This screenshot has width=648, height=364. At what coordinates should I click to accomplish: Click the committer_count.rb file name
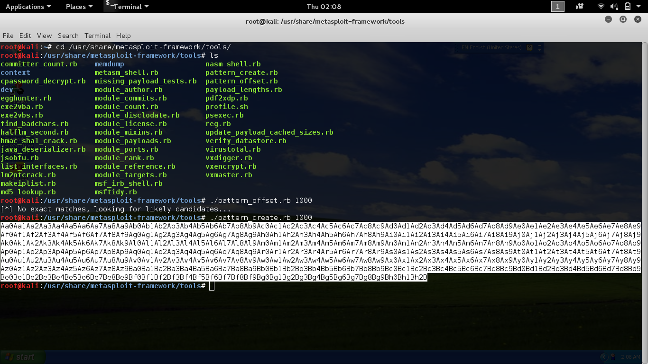click(x=39, y=64)
